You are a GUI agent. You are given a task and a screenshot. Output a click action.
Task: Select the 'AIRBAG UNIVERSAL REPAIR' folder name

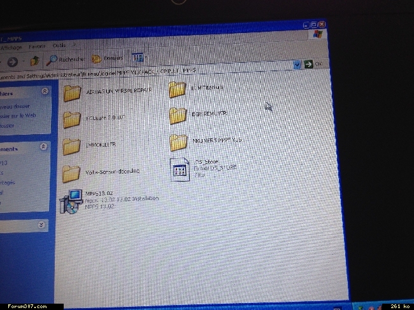119,91
